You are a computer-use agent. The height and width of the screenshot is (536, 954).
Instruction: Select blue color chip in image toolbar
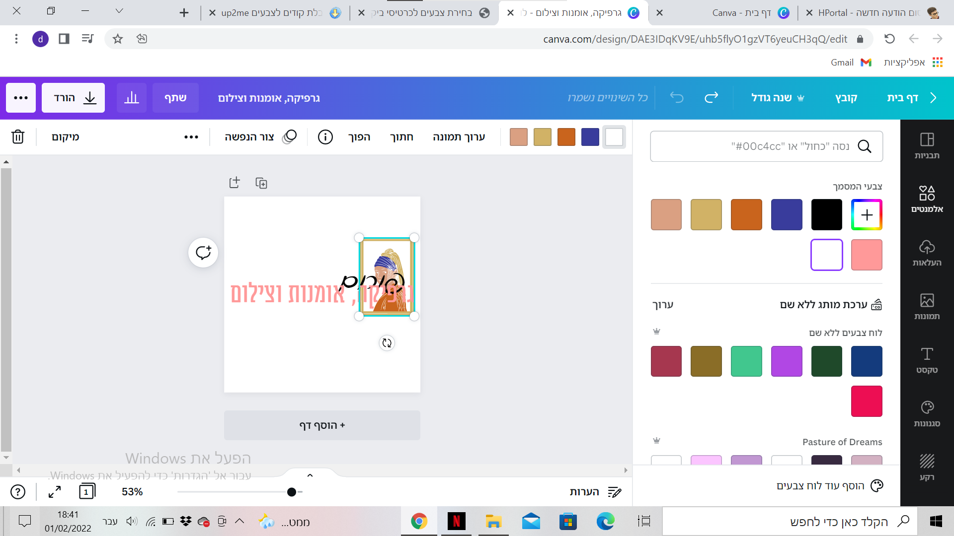coord(590,137)
